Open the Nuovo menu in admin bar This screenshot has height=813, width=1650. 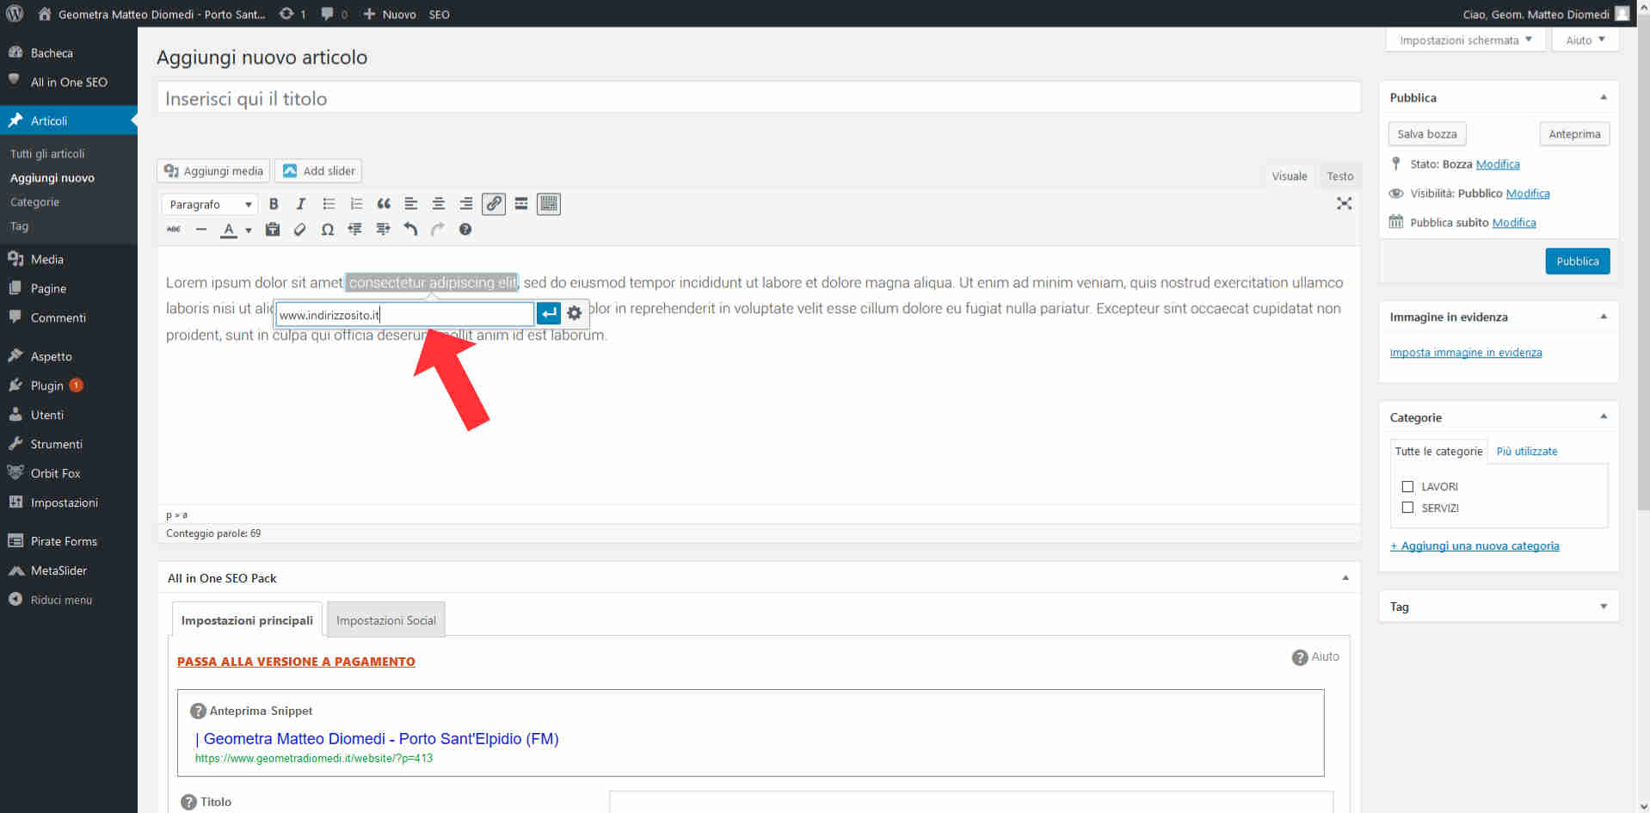390,14
